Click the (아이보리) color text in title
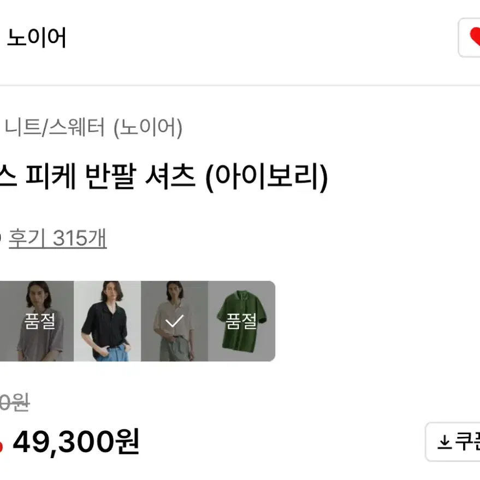The width and height of the screenshot is (480, 480). tap(266, 177)
